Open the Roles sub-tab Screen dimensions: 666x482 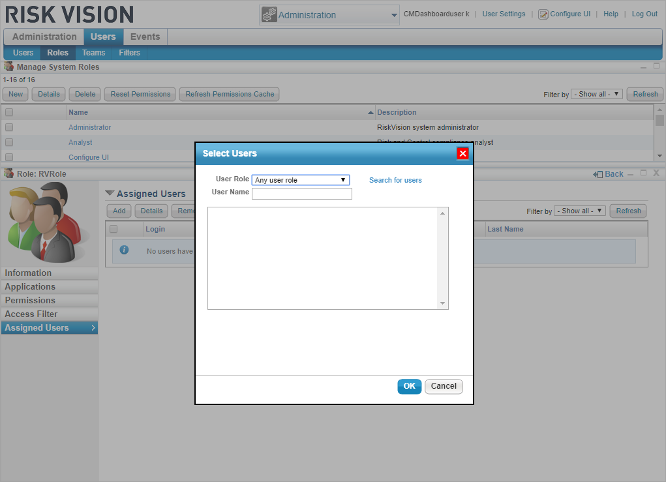pyautogui.click(x=58, y=53)
